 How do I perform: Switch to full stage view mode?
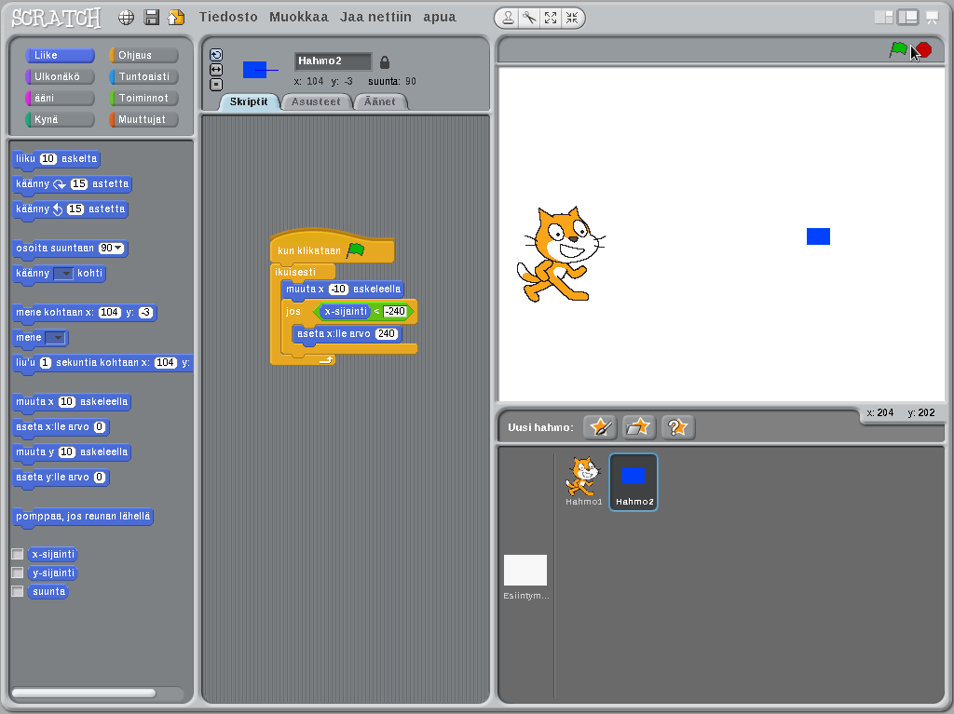tap(907, 18)
